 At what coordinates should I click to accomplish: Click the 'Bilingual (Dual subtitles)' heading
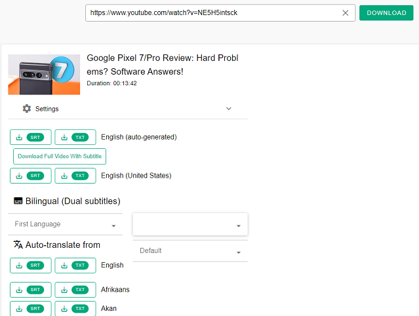pyautogui.click(x=73, y=201)
